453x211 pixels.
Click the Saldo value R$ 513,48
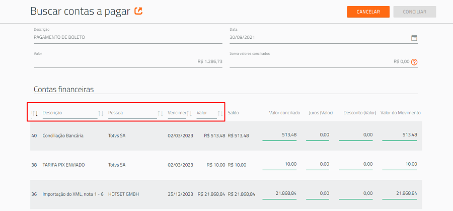click(x=239, y=136)
